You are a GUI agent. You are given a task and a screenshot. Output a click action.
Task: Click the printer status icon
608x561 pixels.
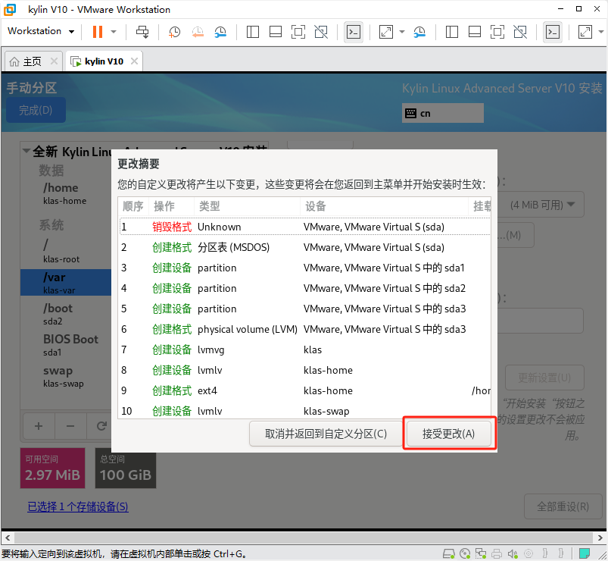tap(497, 553)
